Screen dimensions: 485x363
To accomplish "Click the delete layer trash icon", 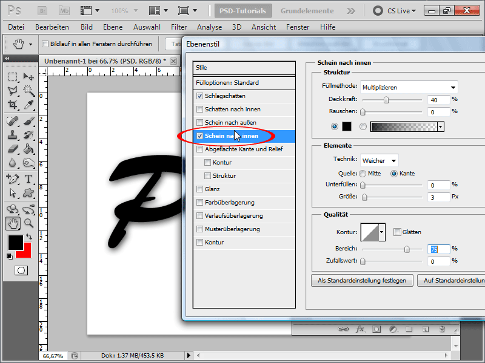I will click(442, 329).
